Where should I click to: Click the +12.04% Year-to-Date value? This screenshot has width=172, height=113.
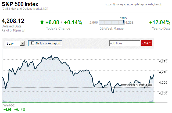(x=160, y=22)
